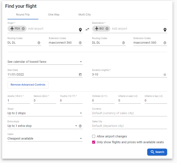Switch to the Multi City tab
Image resolution: width=177 pixels, height=163 pixels.
85,15
